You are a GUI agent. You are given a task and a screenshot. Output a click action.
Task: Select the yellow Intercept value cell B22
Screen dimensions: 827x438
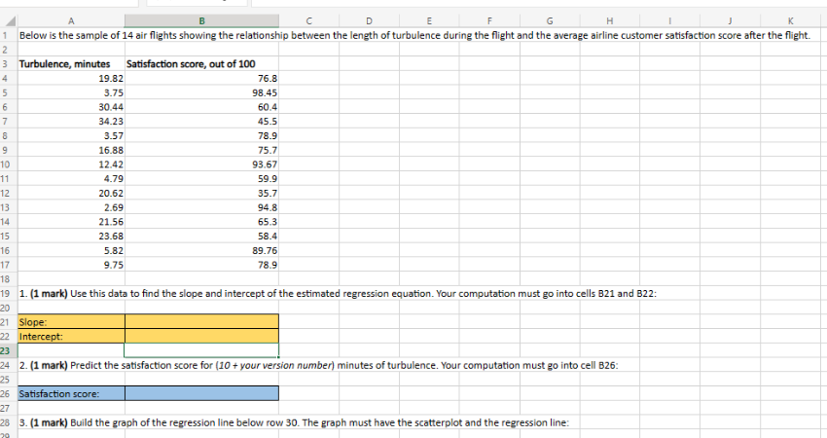[x=201, y=336]
